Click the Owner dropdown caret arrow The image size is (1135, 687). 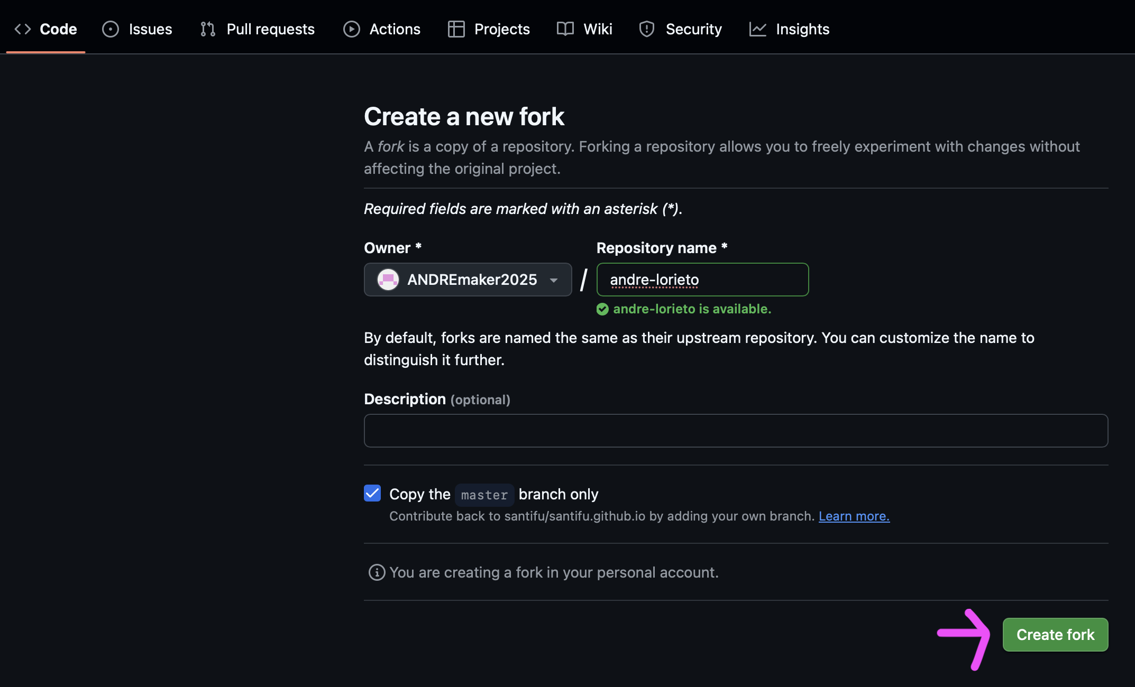click(x=554, y=280)
